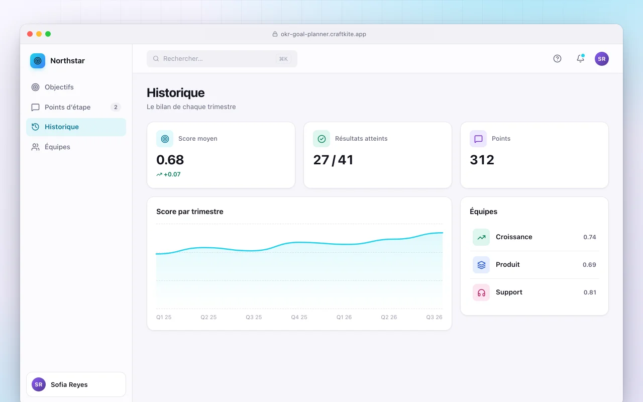Click the search magnifier icon
The width and height of the screenshot is (643, 402).
tap(156, 59)
